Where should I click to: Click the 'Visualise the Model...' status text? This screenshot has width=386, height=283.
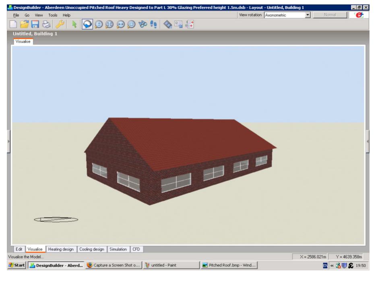tap(26, 257)
